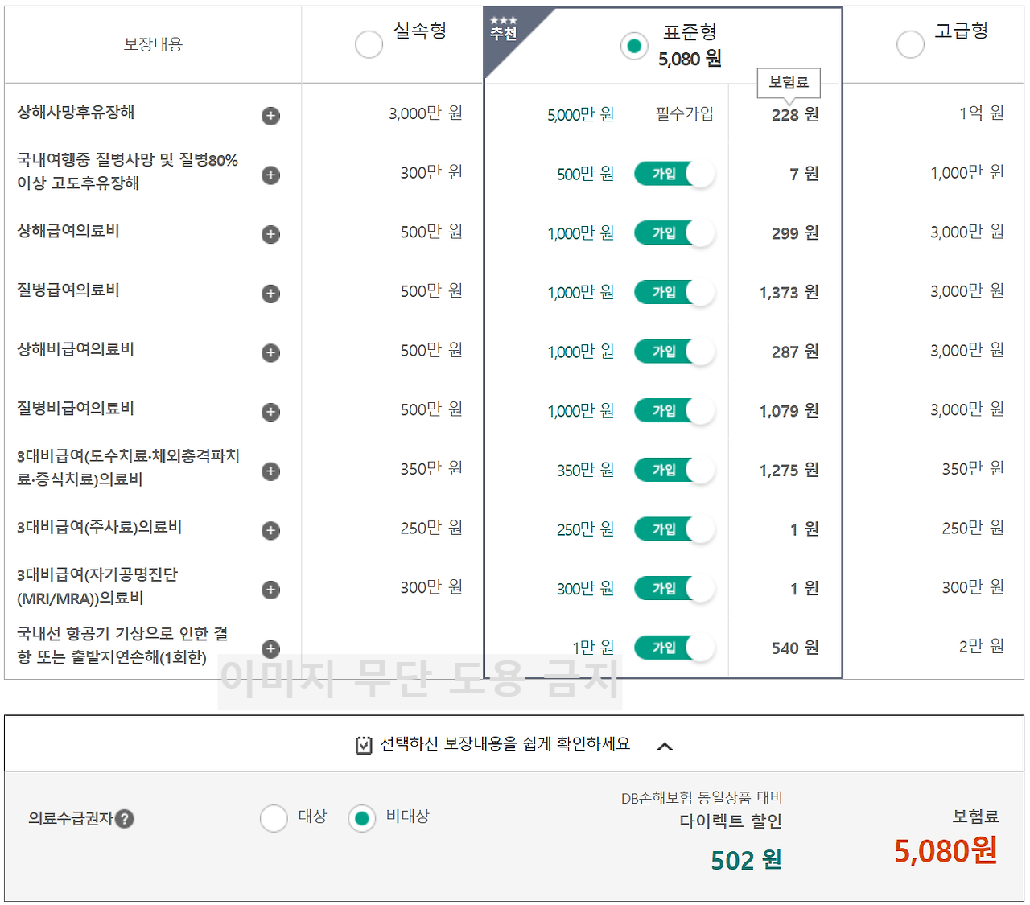Screen dimensions: 1030x905
Task: Turn off the 가입 switch for 상해급여의료비
Action: pyautogui.click(x=674, y=233)
